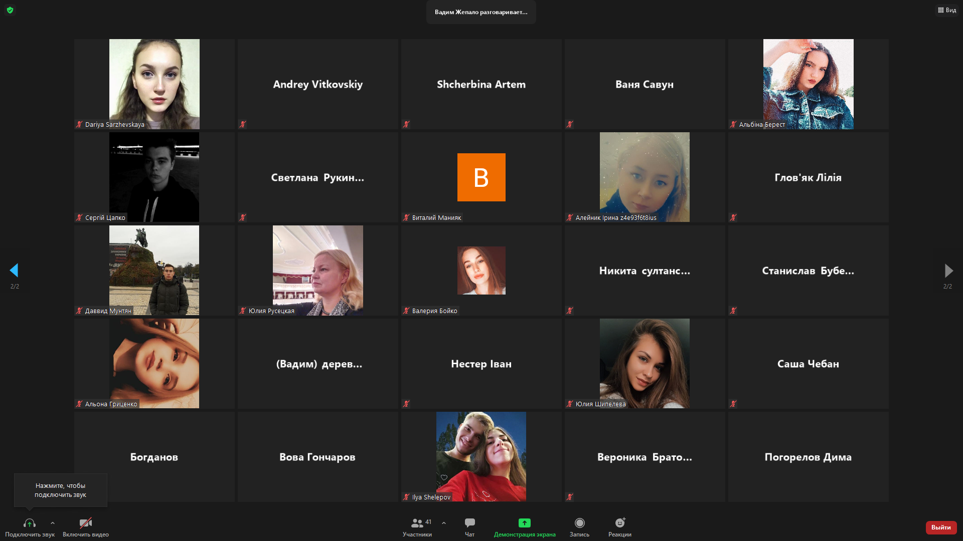Click the Вадим Жепало speaking indicator
The height and width of the screenshot is (541, 963).
pos(481,12)
